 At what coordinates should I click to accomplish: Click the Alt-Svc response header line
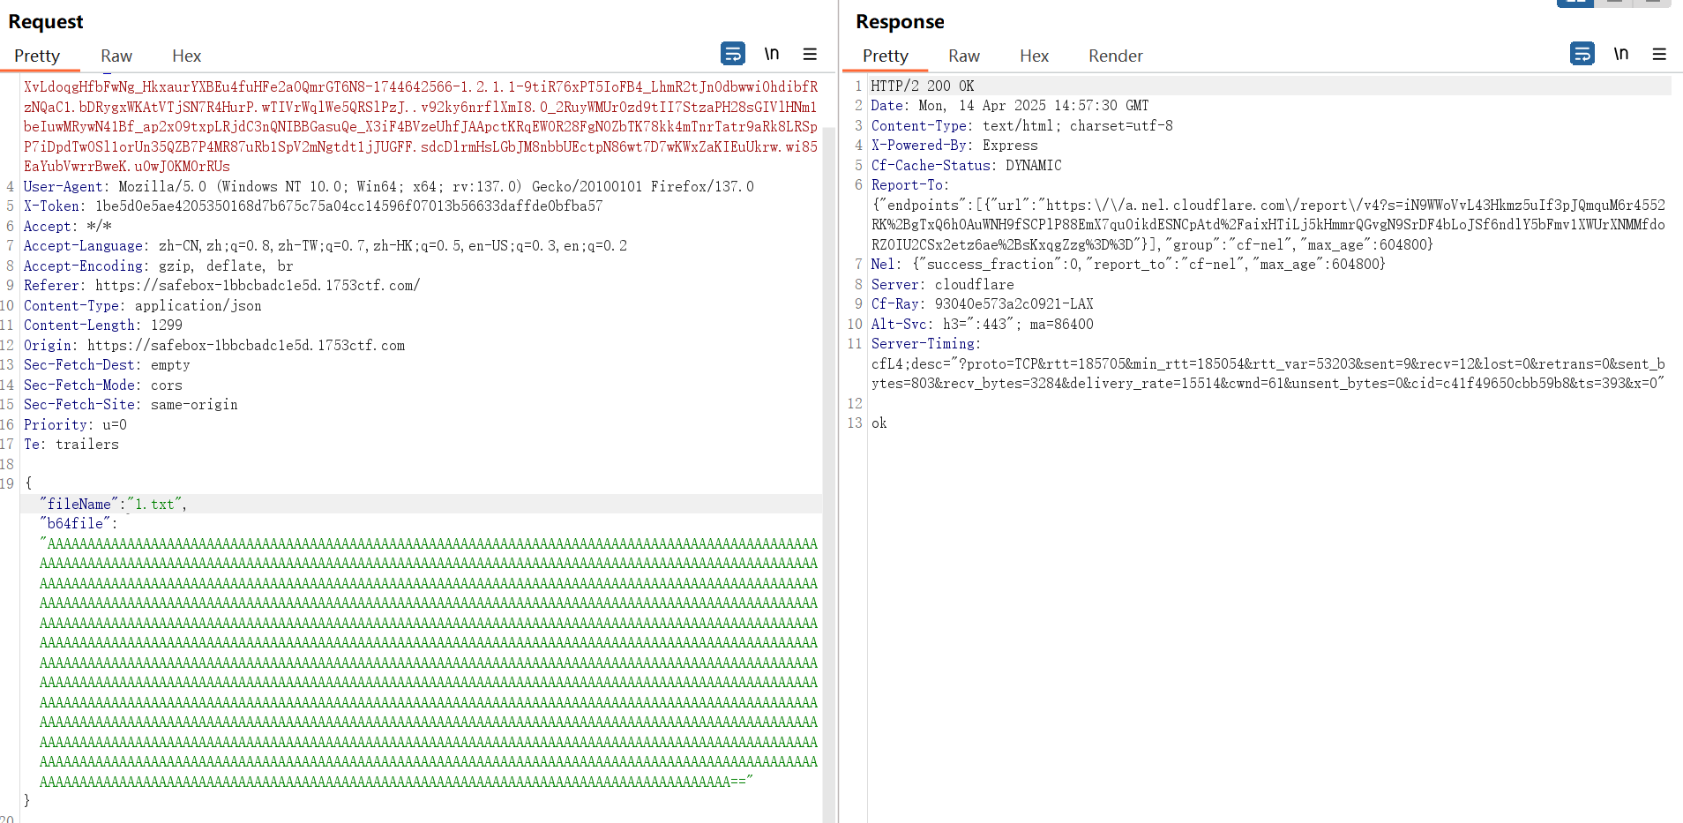point(982,324)
